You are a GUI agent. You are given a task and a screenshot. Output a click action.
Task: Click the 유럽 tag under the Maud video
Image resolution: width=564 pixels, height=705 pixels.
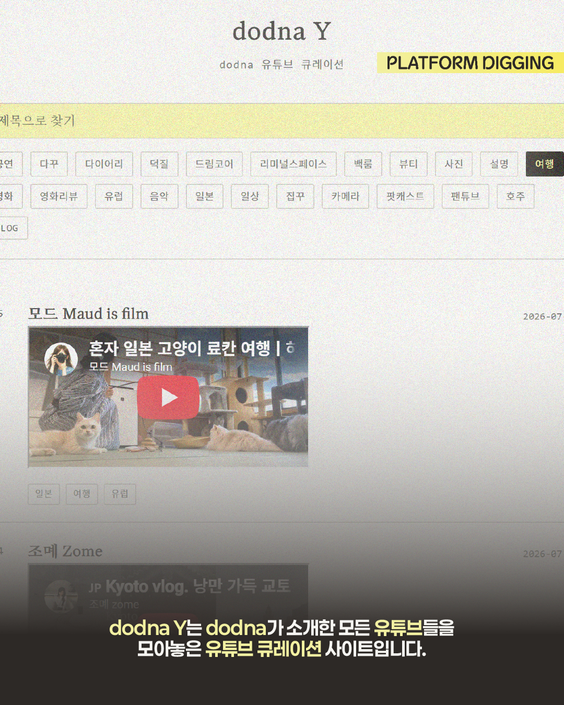click(120, 494)
